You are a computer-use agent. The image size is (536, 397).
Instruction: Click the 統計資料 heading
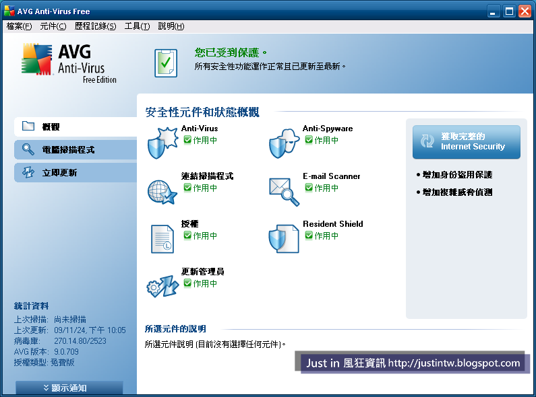coord(31,306)
